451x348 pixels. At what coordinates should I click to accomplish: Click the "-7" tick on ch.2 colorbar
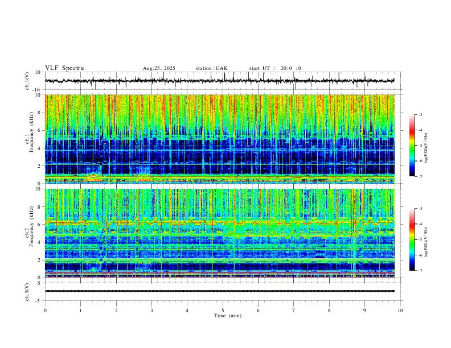pyautogui.click(x=420, y=270)
